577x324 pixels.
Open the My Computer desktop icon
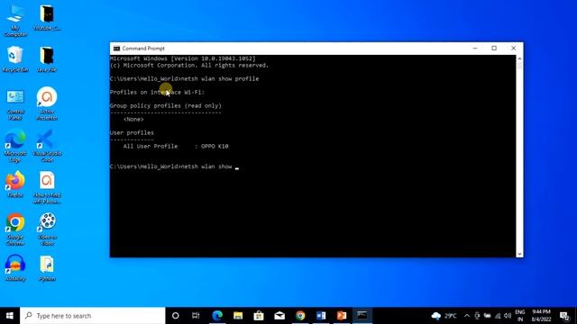(15, 21)
